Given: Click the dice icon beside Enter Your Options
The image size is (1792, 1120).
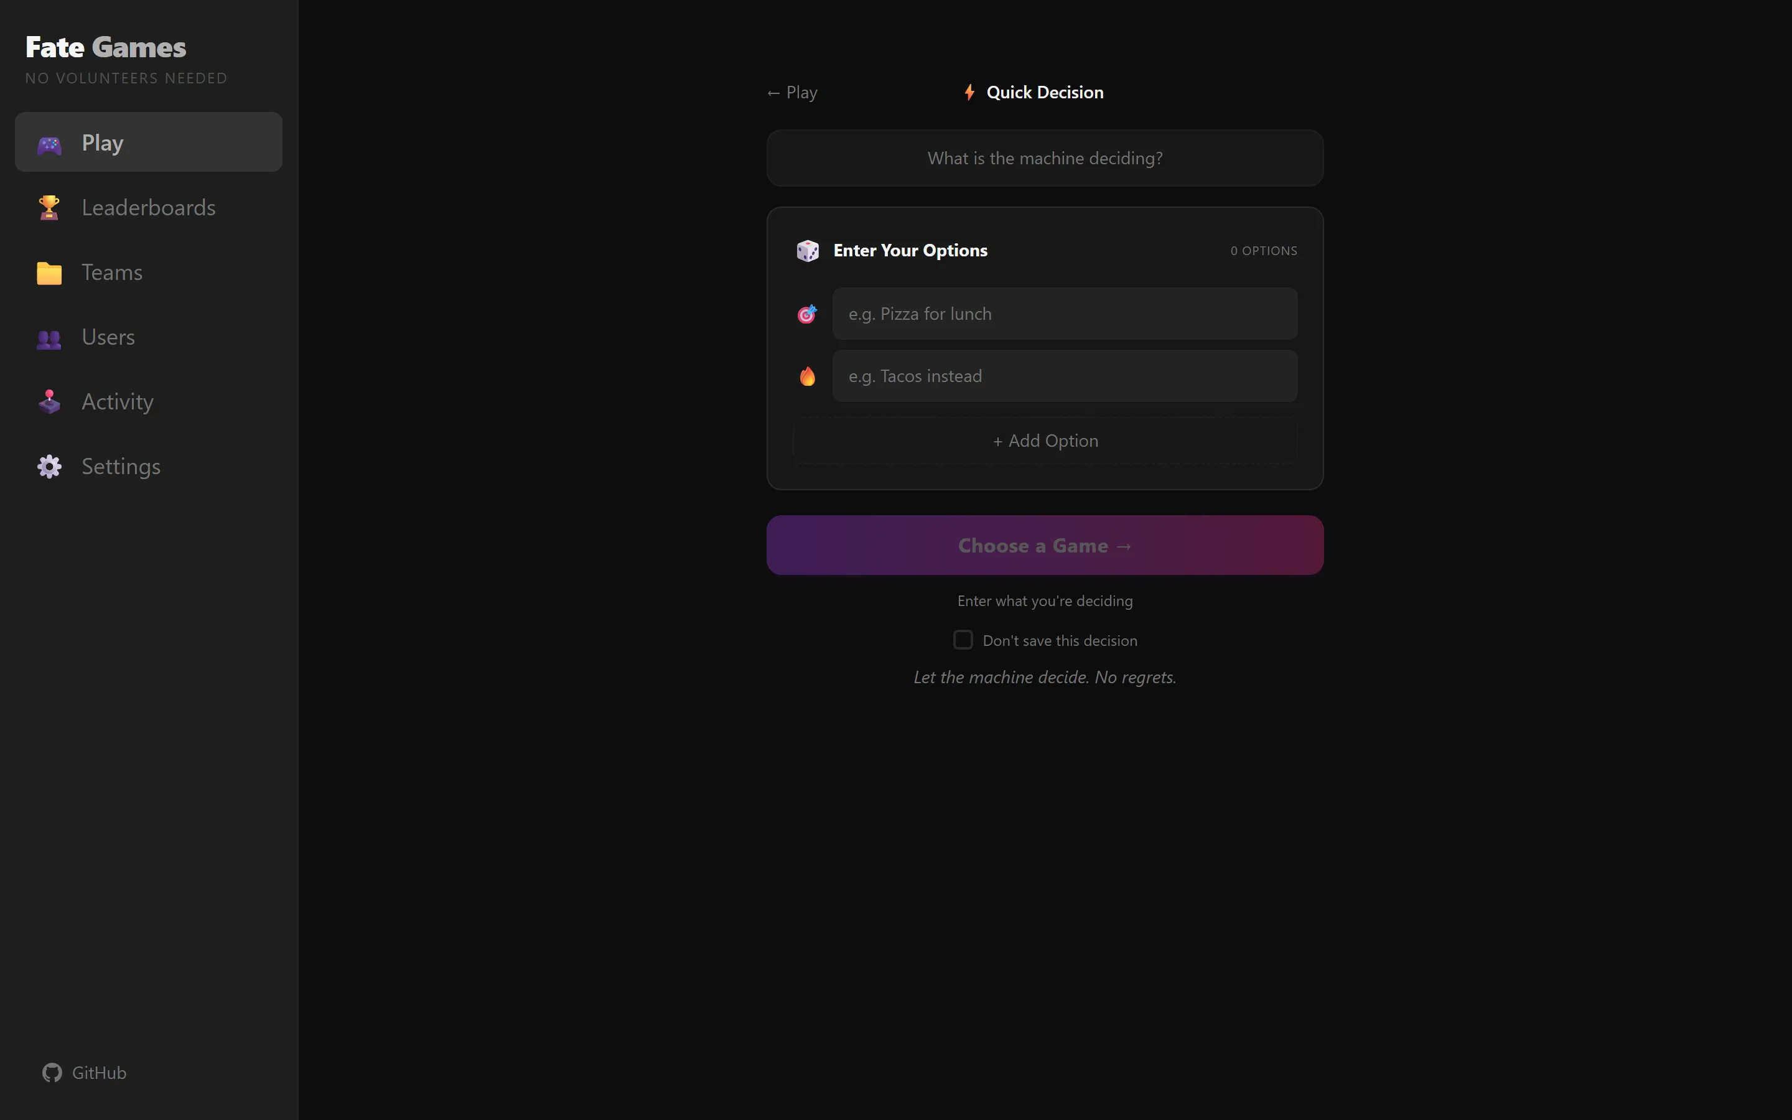Looking at the screenshot, I should point(807,251).
